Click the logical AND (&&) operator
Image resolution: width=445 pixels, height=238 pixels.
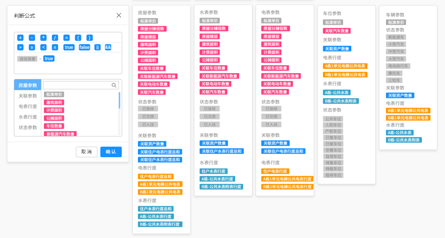coord(108,47)
